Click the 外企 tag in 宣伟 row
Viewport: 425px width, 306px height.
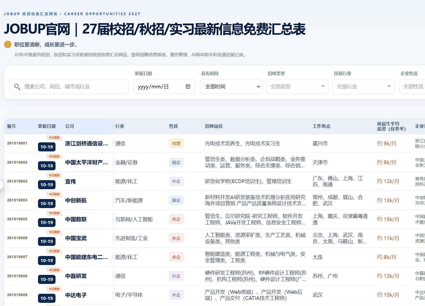pyautogui.click(x=176, y=181)
